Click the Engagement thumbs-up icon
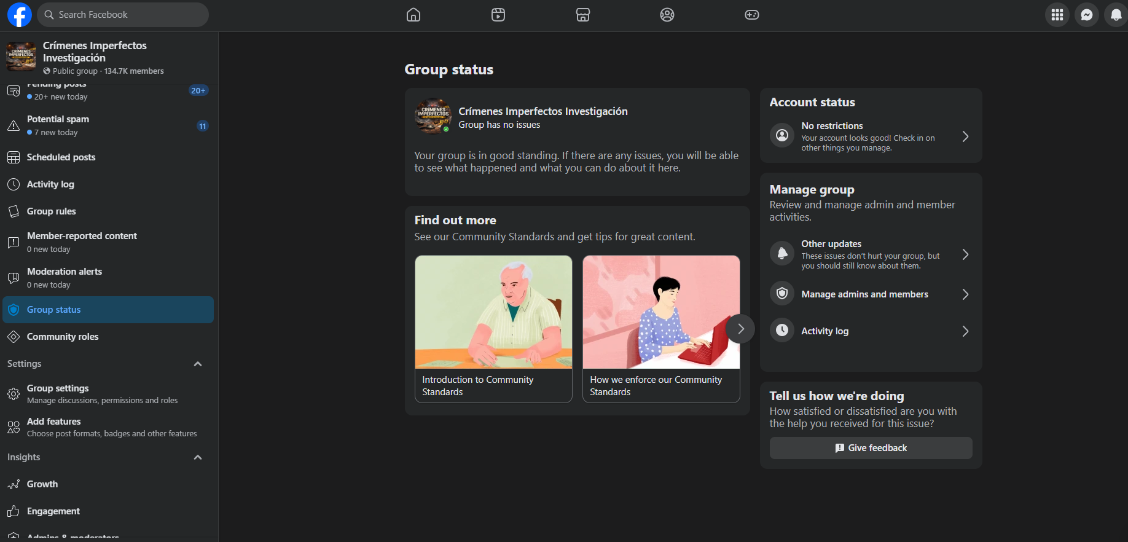 click(14, 511)
